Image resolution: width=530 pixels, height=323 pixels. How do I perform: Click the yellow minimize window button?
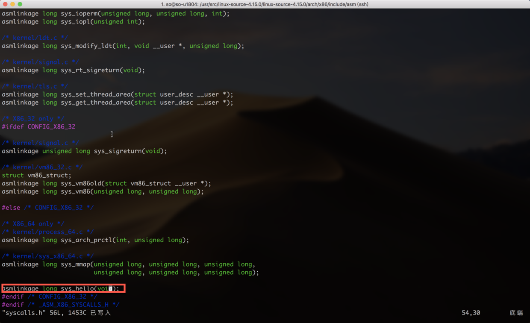(x=12, y=4)
